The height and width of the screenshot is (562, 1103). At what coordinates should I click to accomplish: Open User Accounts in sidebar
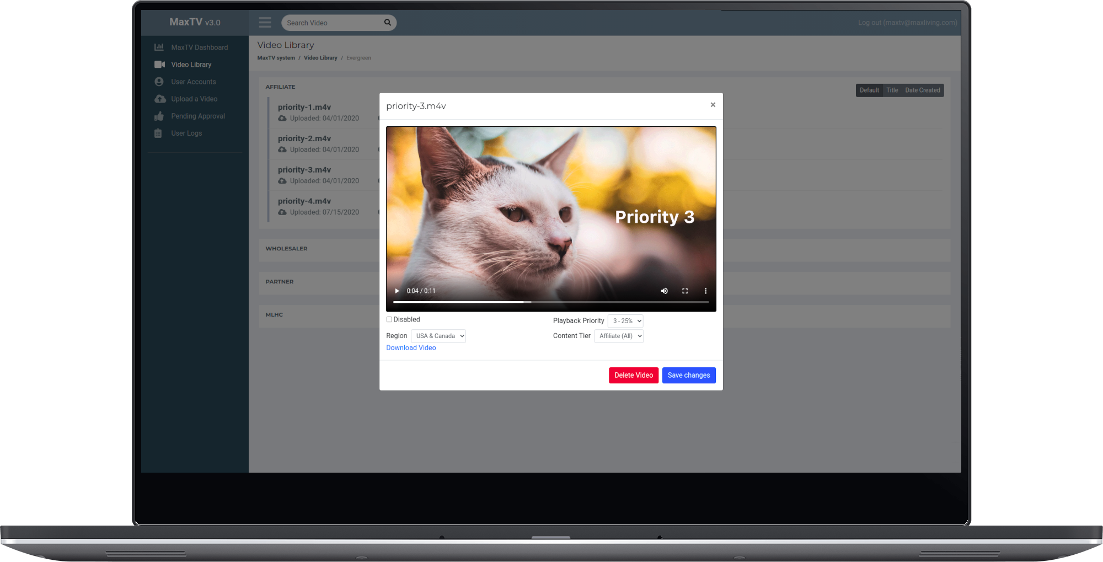click(x=194, y=82)
